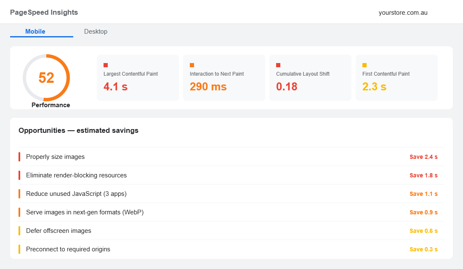Click the orange bar beside Serve images in next-gen formats
463x269 pixels.
click(19, 212)
